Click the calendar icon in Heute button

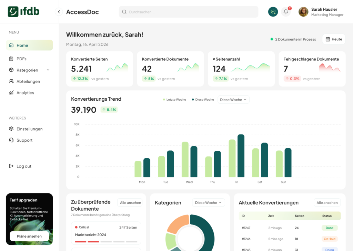[x=328, y=39]
